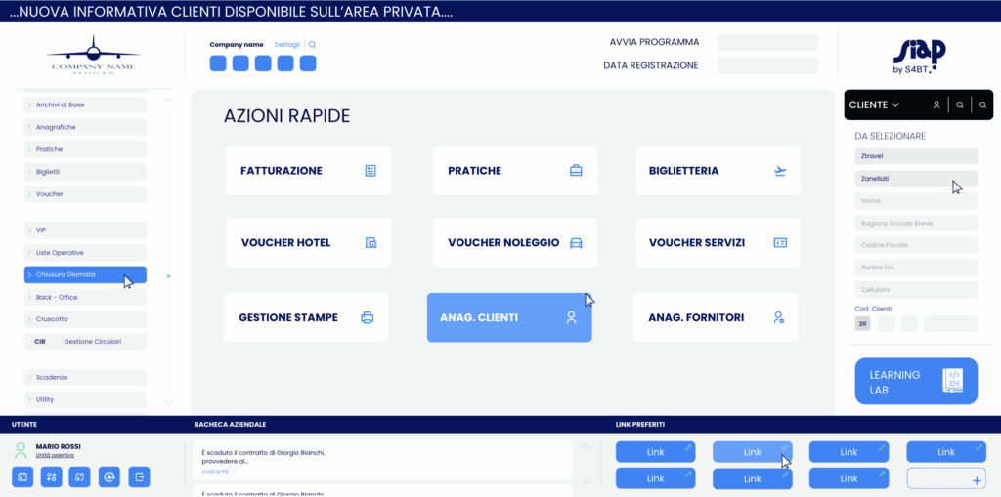Open the Learning Lab button
The width and height of the screenshot is (1001, 497).
point(916,382)
